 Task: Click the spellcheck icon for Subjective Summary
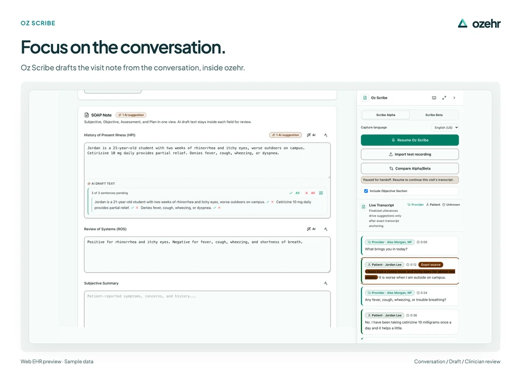(326, 283)
